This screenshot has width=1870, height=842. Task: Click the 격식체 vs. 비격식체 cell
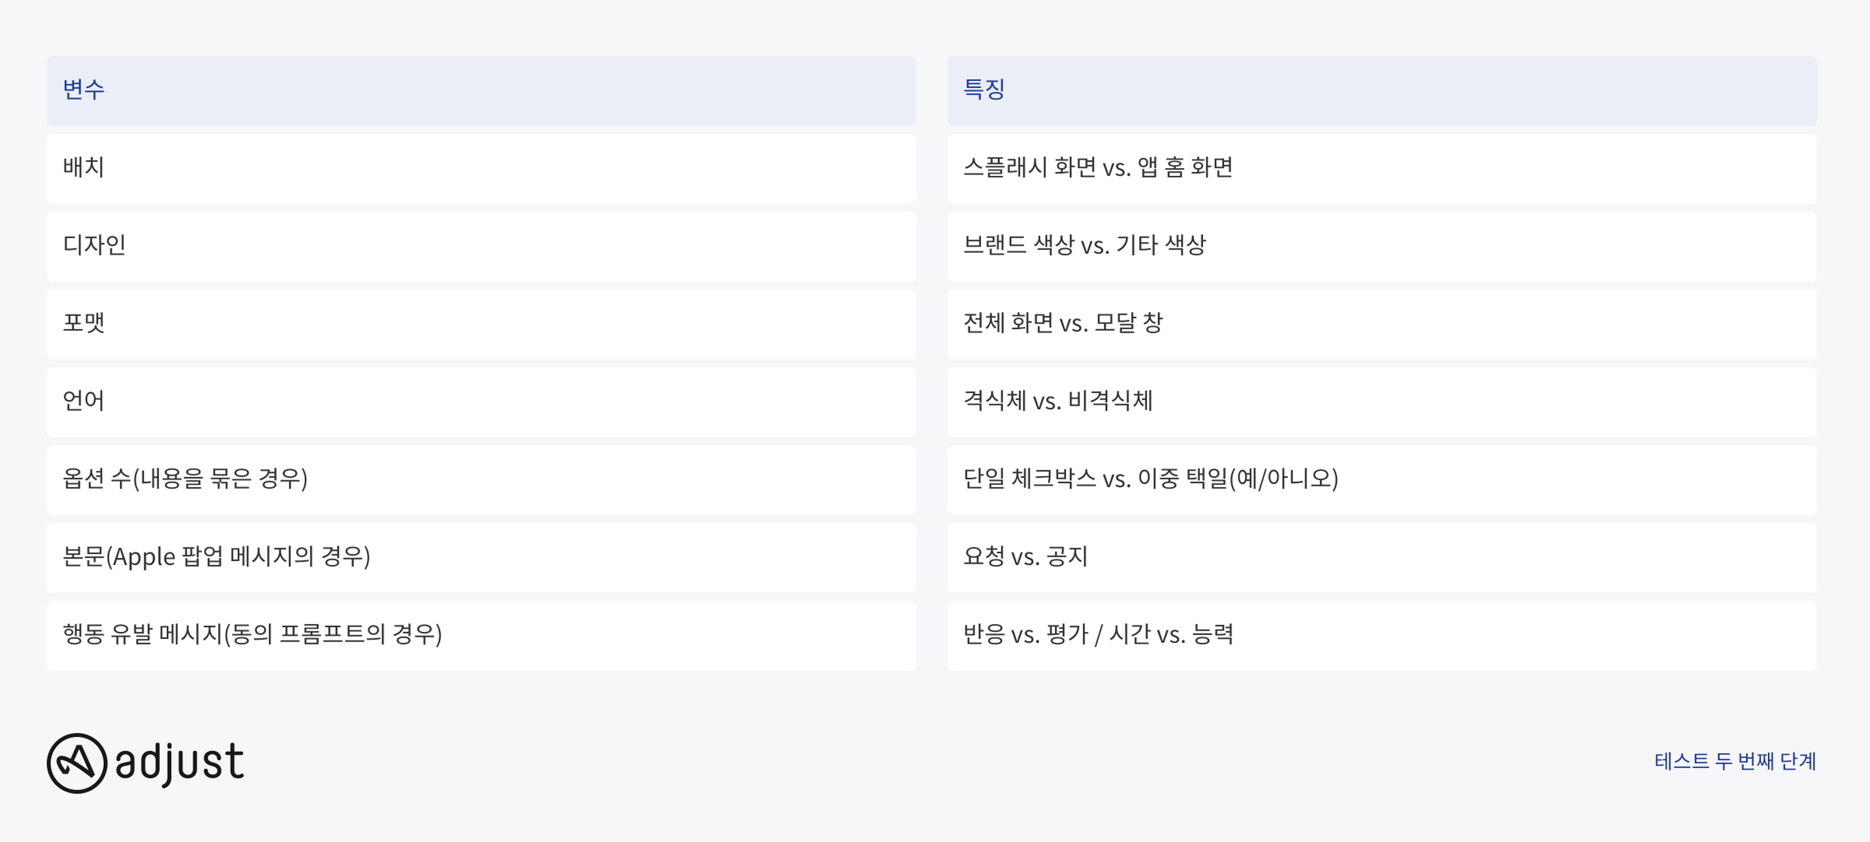(x=1382, y=402)
